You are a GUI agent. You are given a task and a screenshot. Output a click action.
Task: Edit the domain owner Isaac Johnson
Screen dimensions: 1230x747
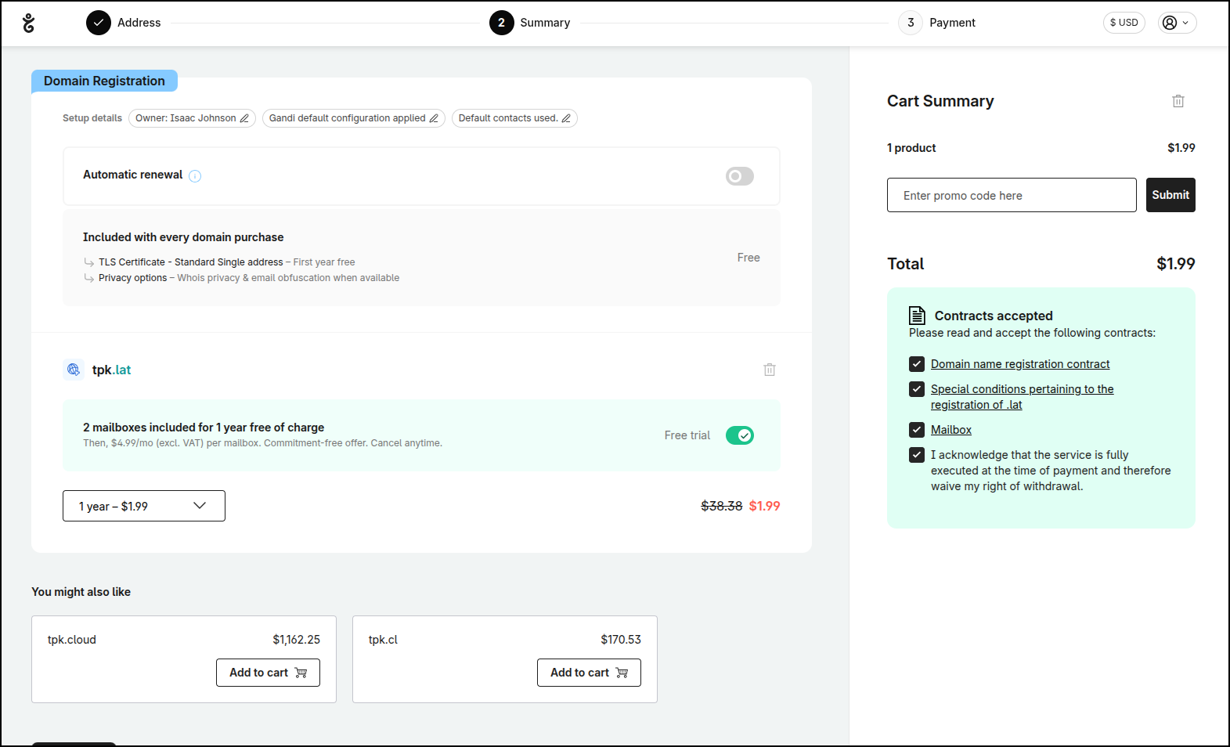click(244, 118)
